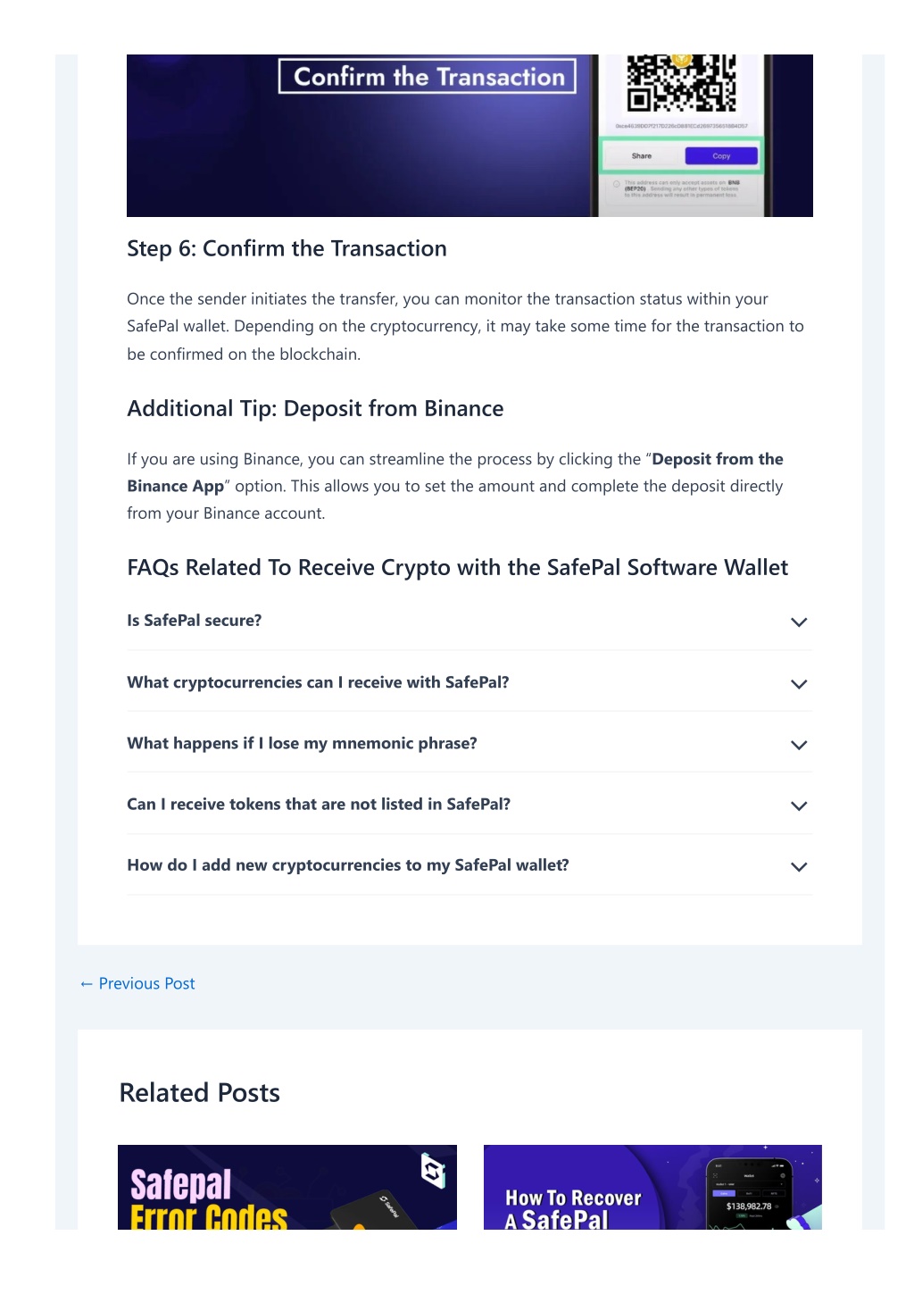The width and height of the screenshot is (914, 1294).
Task: Expand chevron for tokens not listed in SafePal
Action: point(799,806)
